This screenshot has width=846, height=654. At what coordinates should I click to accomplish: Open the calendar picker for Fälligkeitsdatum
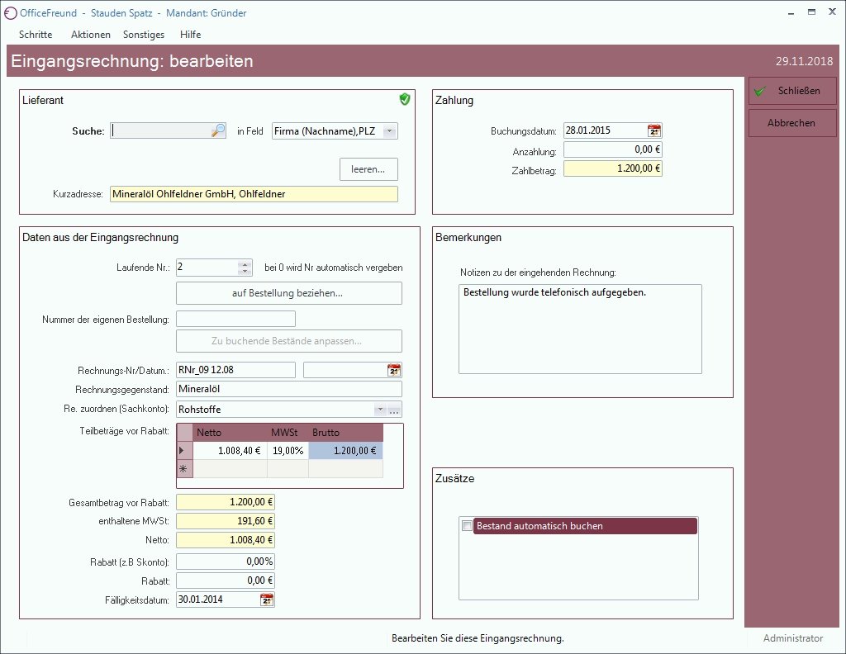(267, 599)
